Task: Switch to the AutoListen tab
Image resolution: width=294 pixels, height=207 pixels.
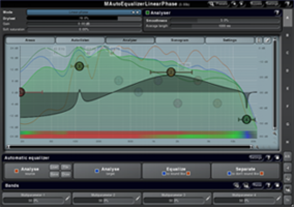Action: [x=80, y=40]
